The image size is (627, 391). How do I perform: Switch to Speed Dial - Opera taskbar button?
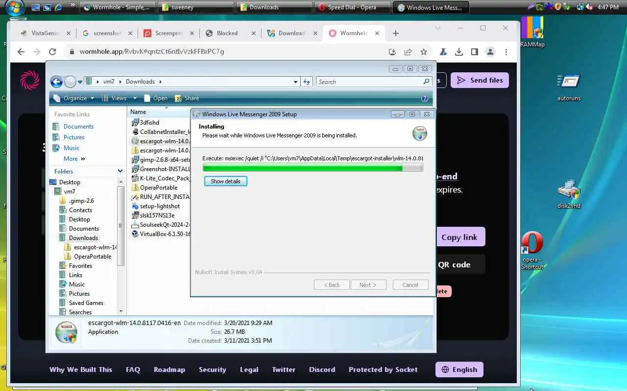tap(352, 7)
